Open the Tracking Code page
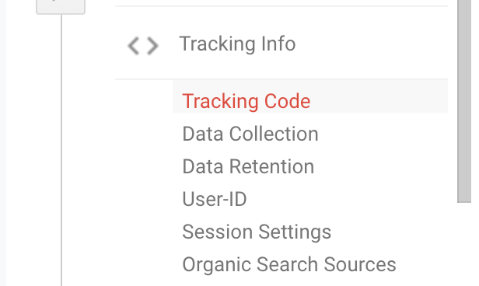 246,101
